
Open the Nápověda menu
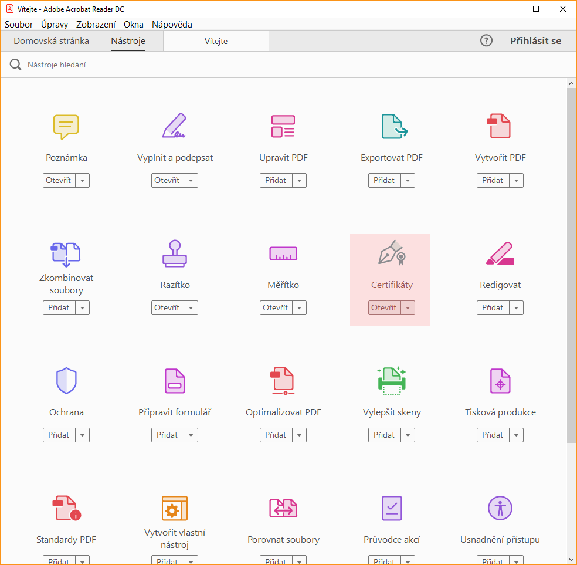pyautogui.click(x=172, y=24)
